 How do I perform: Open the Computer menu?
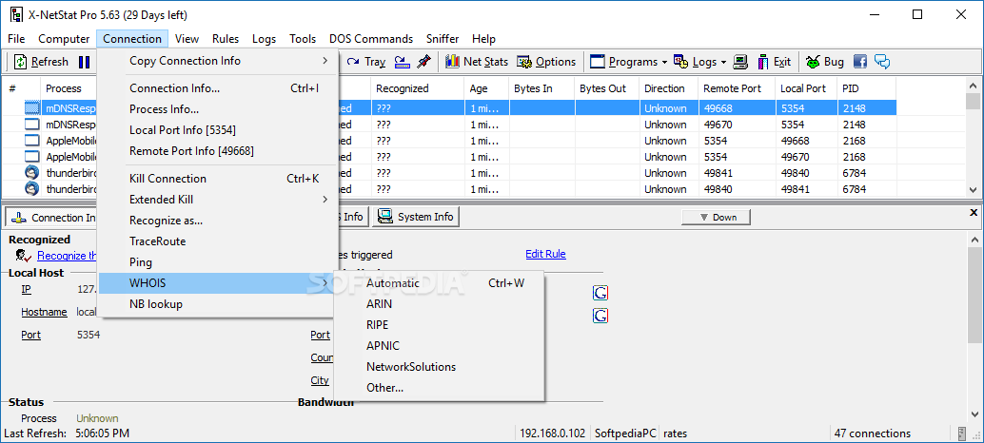64,39
